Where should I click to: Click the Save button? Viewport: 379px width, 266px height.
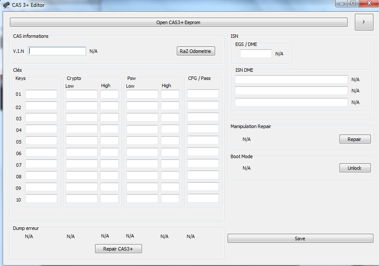tap(300, 238)
